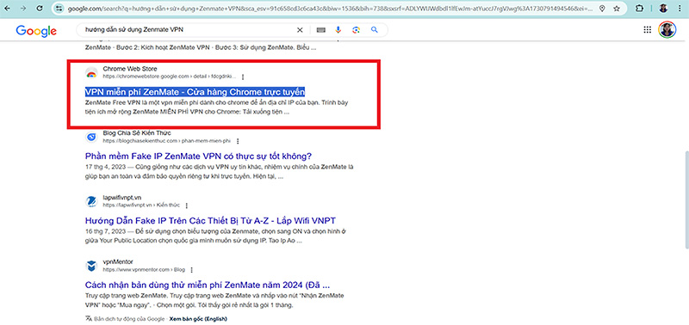Click the Blog Chia Sẻ Kiến Thức site name
Image resolution: width=689 pixels, height=325 pixels.
(137, 133)
